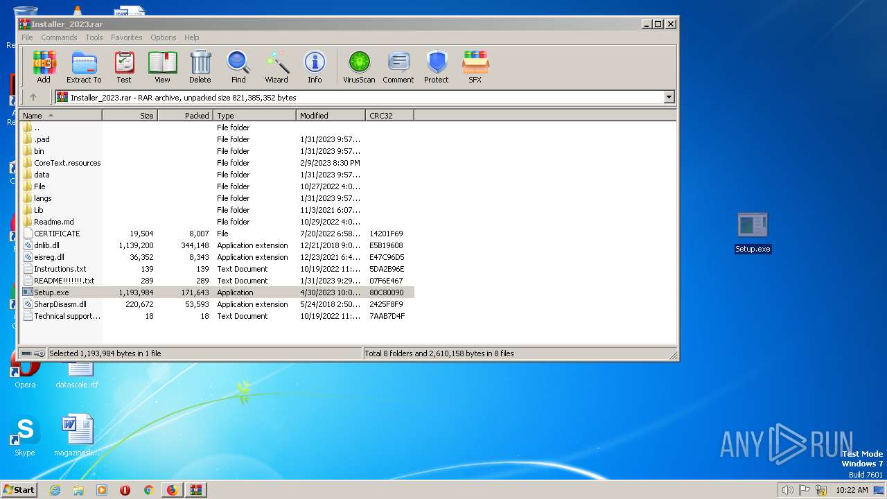The image size is (887, 499).
Task: Run VirusScan on the archive
Action: click(359, 67)
